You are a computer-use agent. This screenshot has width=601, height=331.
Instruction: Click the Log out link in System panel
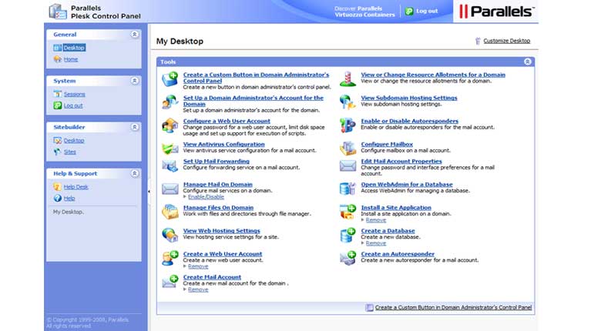tap(73, 105)
